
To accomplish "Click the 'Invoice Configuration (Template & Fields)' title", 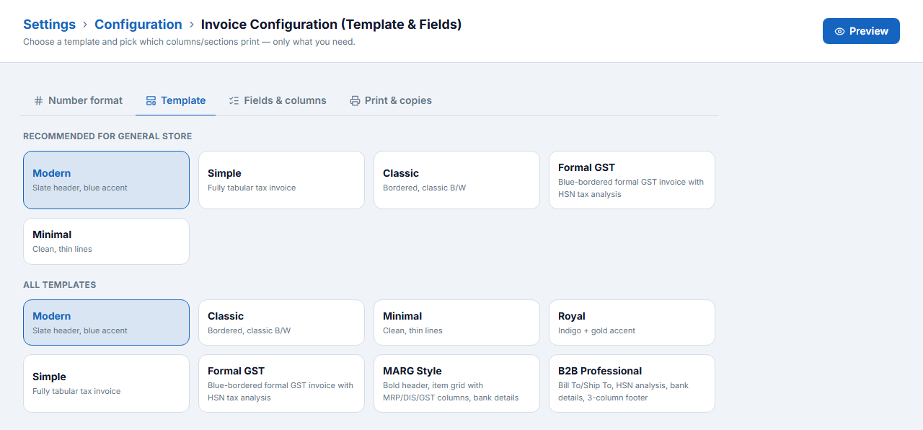I will (331, 24).
